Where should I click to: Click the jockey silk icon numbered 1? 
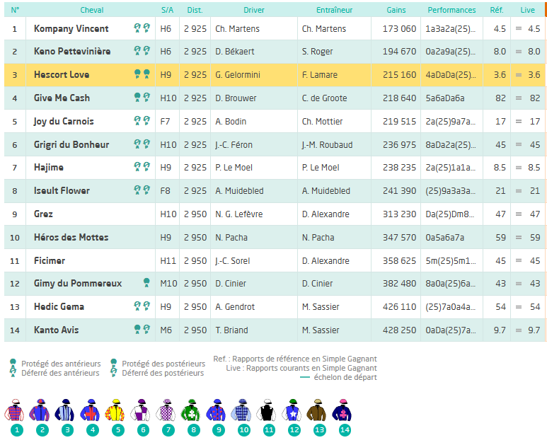tap(17, 411)
